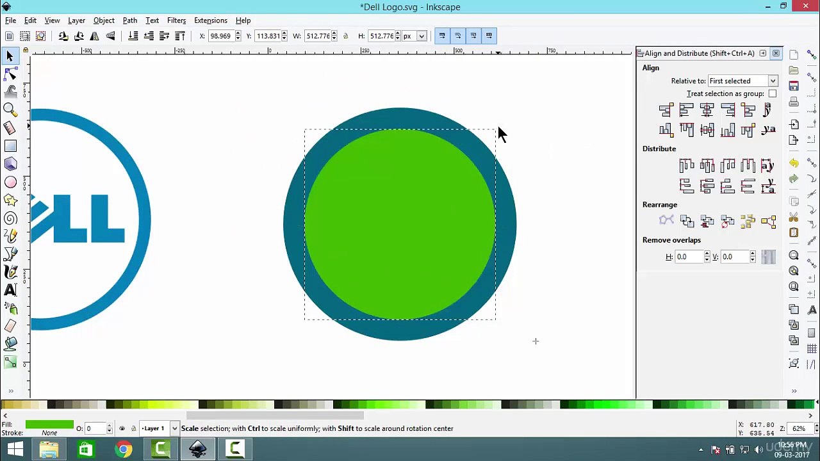Click the Stroke None indicator
The image size is (820, 461).
click(49, 433)
